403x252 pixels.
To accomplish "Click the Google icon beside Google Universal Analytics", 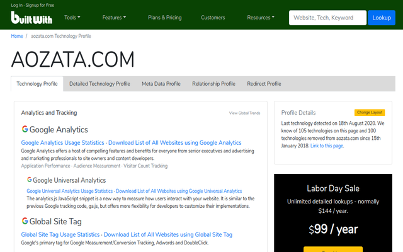I will click(30, 180).
